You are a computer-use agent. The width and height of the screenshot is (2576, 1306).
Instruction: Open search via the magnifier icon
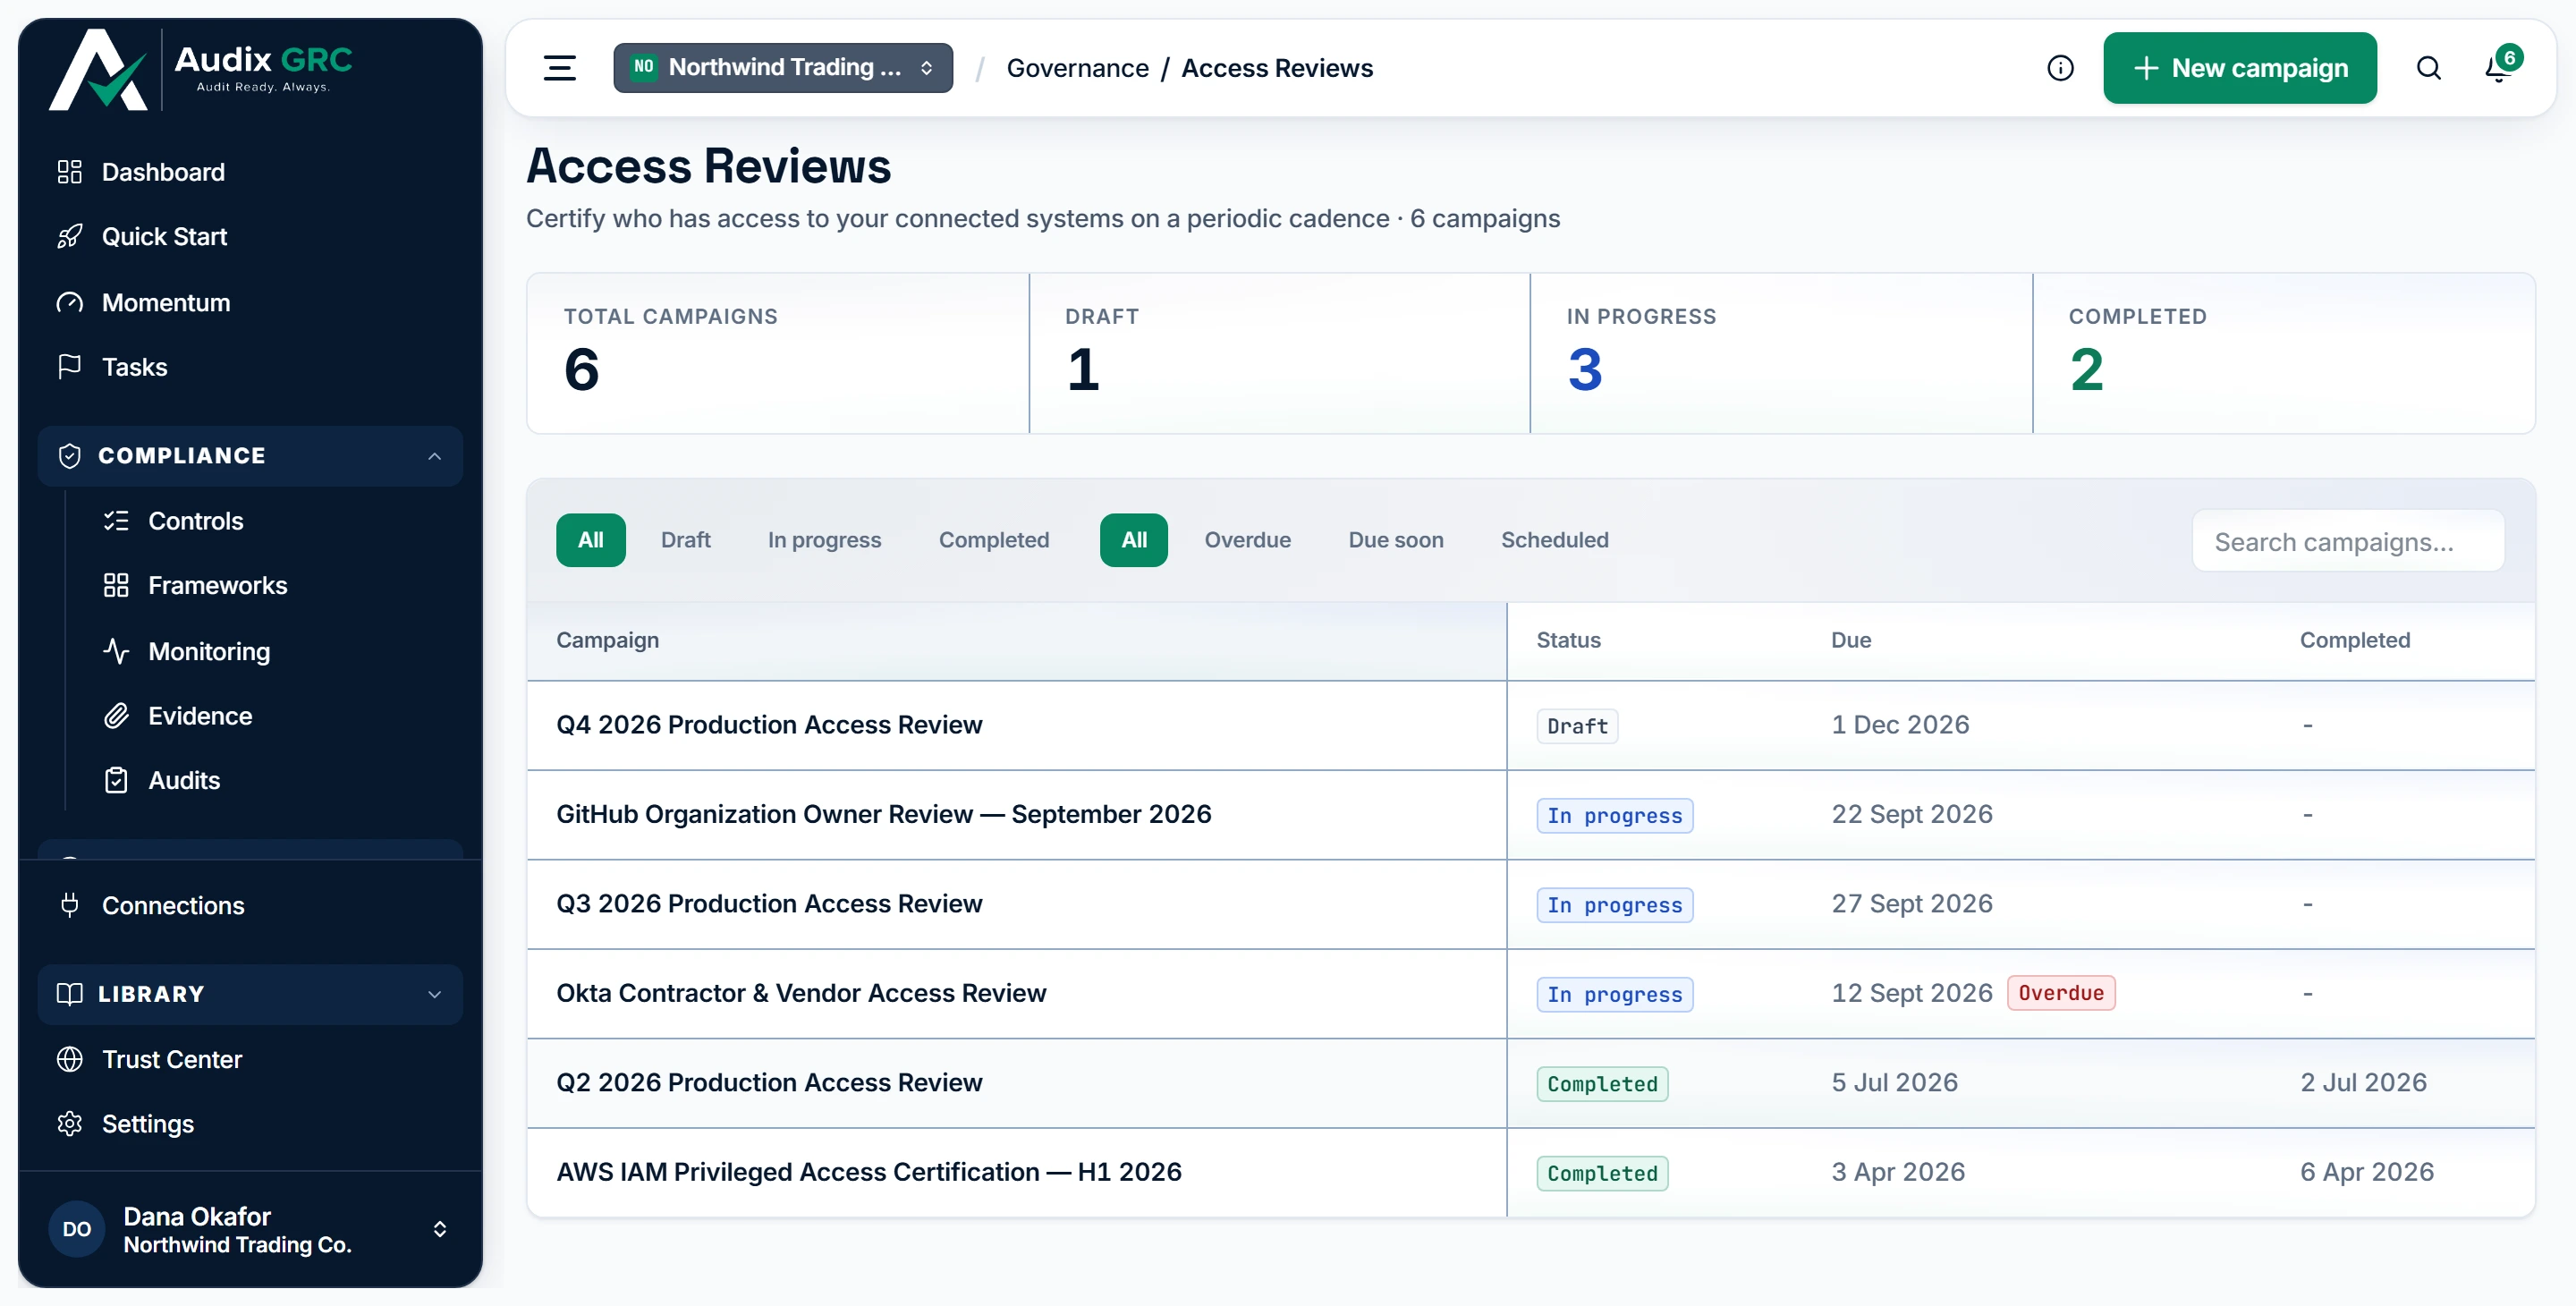pyautogui.click(x=2428, y=68)
